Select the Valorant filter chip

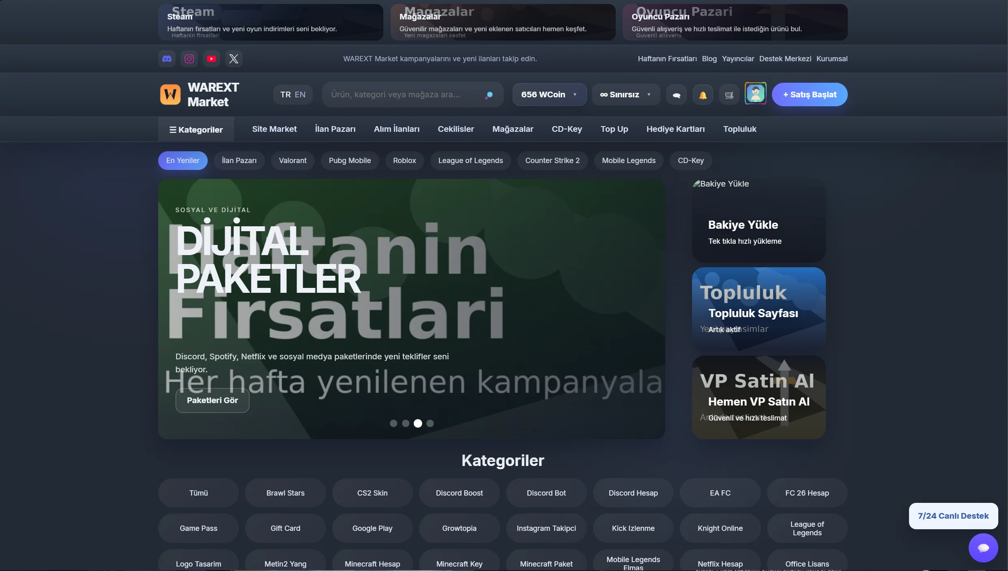[292, 161]
